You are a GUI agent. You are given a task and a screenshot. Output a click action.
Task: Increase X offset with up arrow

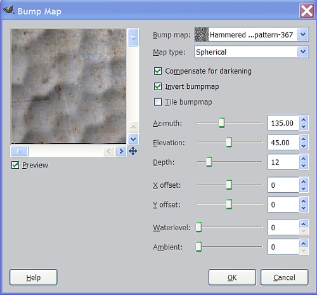click(304, 181)
